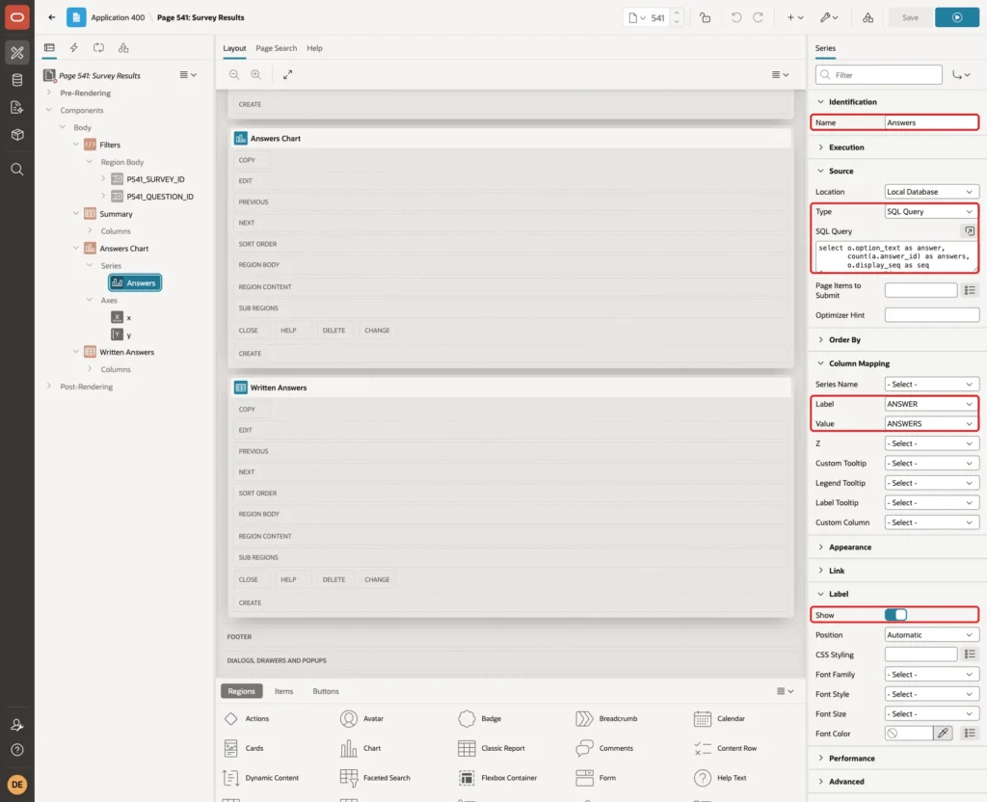The image size is (987, 802).
Task: Open the page lock icon
Action: 705,17
